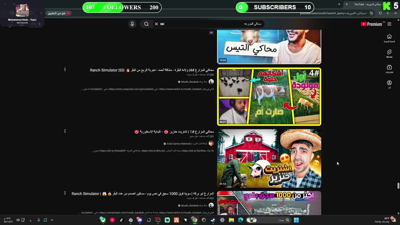Reload the page with refresh button
This screenshot has width=400, height=225.
pos(380,13)
